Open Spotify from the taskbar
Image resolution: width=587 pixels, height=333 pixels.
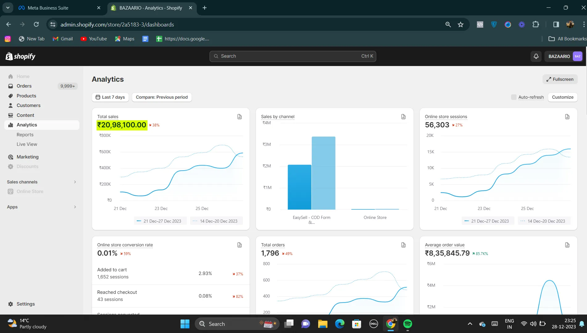coord(407,324)
